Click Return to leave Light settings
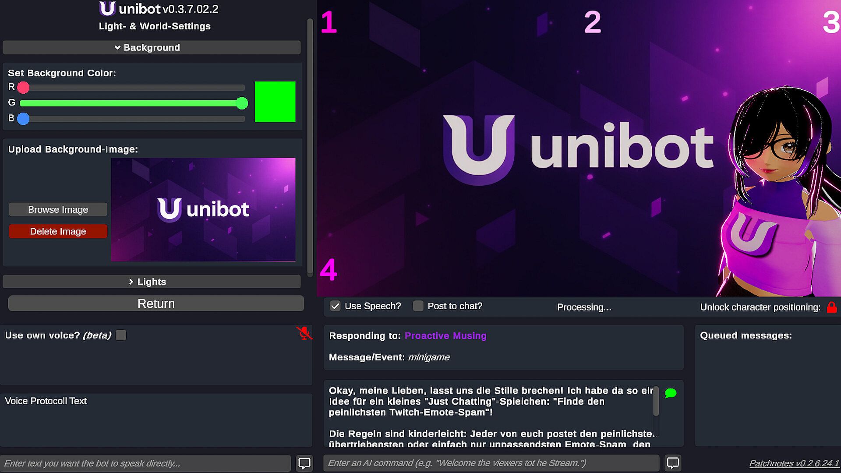Viewport: 841px width, 473px height. 156,304
